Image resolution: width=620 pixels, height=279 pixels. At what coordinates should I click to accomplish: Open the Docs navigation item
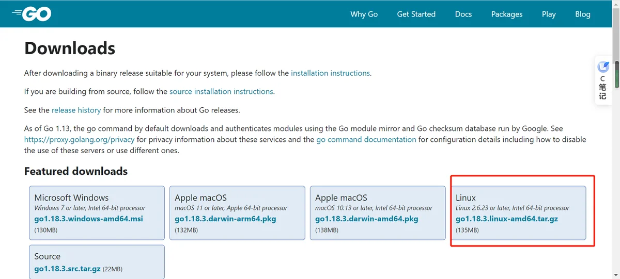pyautogui.click(x=463, y=14)
